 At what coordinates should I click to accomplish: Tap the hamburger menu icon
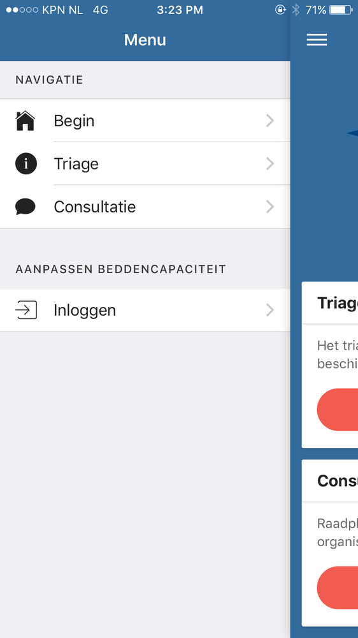coord(317,40)
